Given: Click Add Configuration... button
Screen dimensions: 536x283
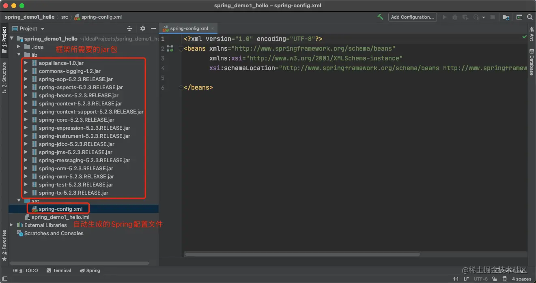Looking at the screenshot, I should pos(412,17).
